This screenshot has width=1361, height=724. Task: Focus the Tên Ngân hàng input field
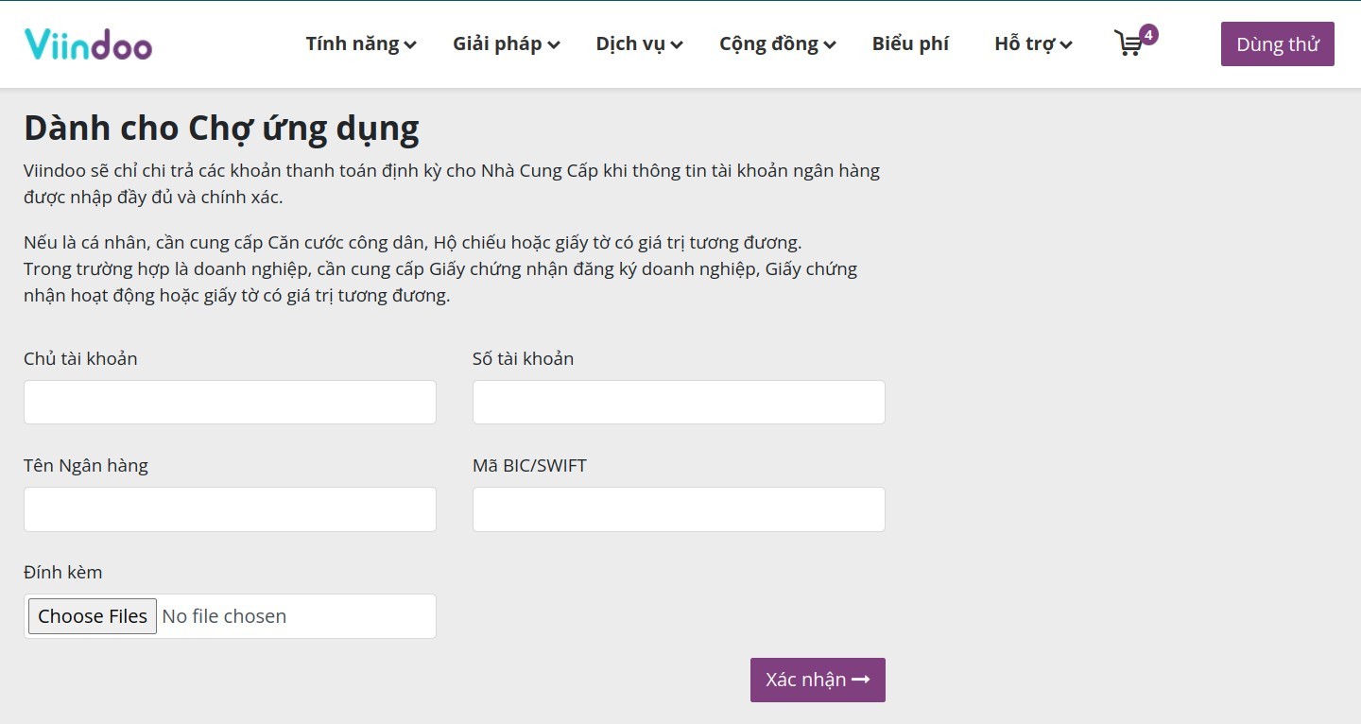(x=230, y=509)
